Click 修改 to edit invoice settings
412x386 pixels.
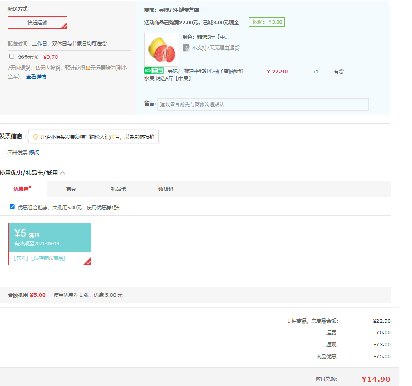point(34,153)
